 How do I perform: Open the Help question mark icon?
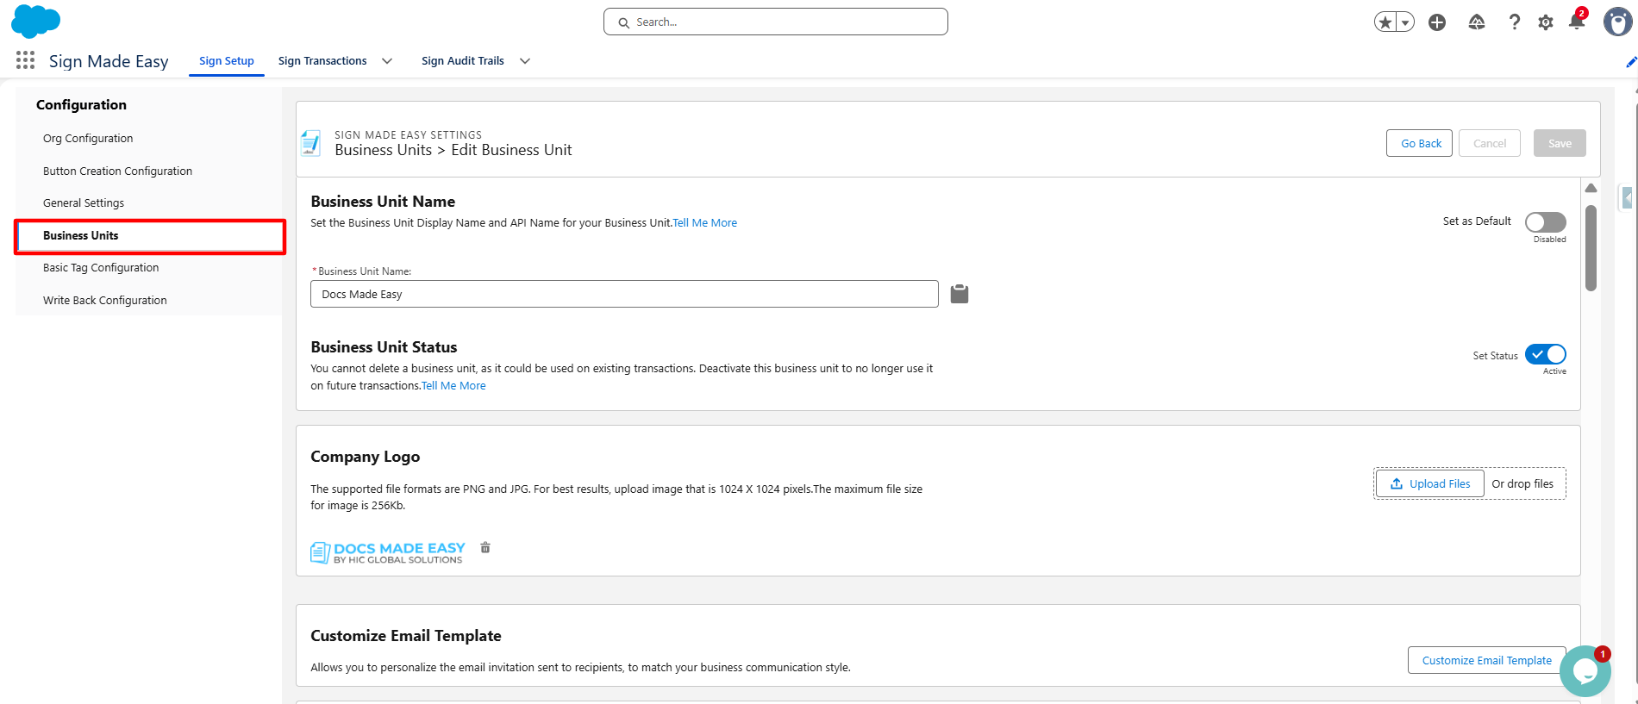coord(1514,22)
